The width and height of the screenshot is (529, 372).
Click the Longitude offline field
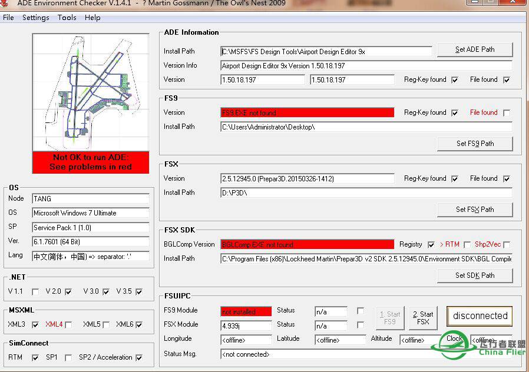coord(246,340)
